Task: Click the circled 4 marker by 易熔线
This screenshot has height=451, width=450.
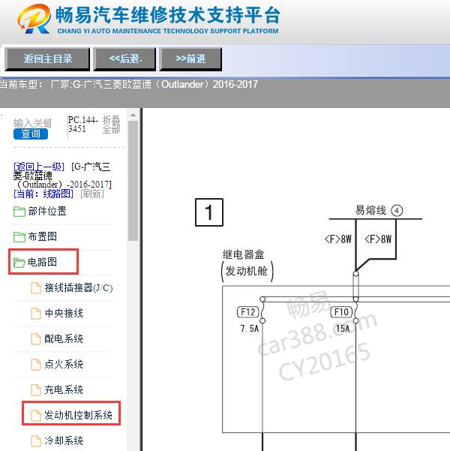Action: click(x=397, y=211)
